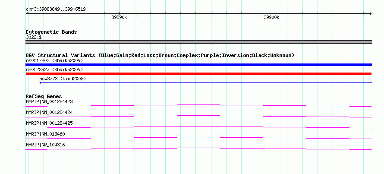This screenshot has width=384, height=174.
Task: Click the magenta MYRIP NM_015460 transcript line
Action: pos(198,137)
